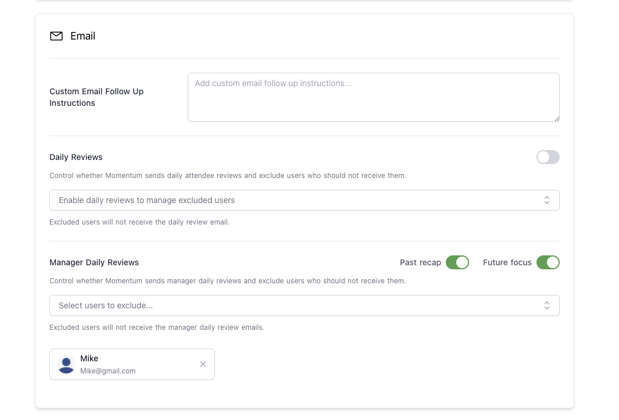Click the Email section heading
This screenshot has height=420, width=619.
(83, 35)
